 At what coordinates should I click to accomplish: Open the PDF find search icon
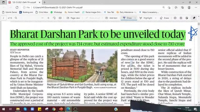16,18
